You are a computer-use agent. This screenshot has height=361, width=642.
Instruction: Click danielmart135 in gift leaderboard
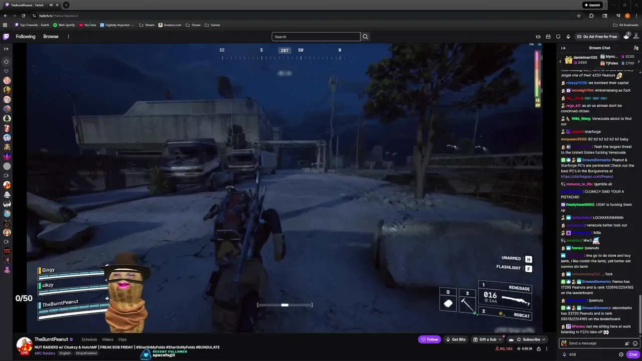click(585, 58)
